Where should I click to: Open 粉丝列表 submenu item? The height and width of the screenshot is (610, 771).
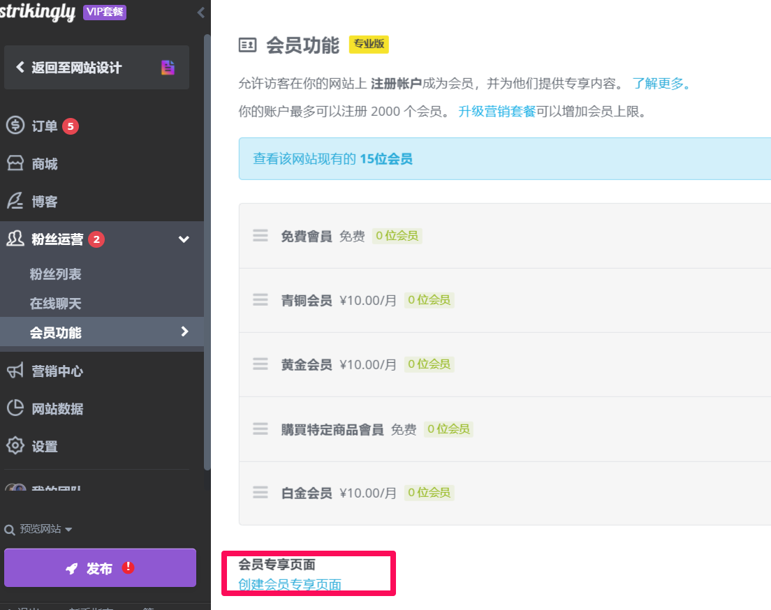pos(56,274)
